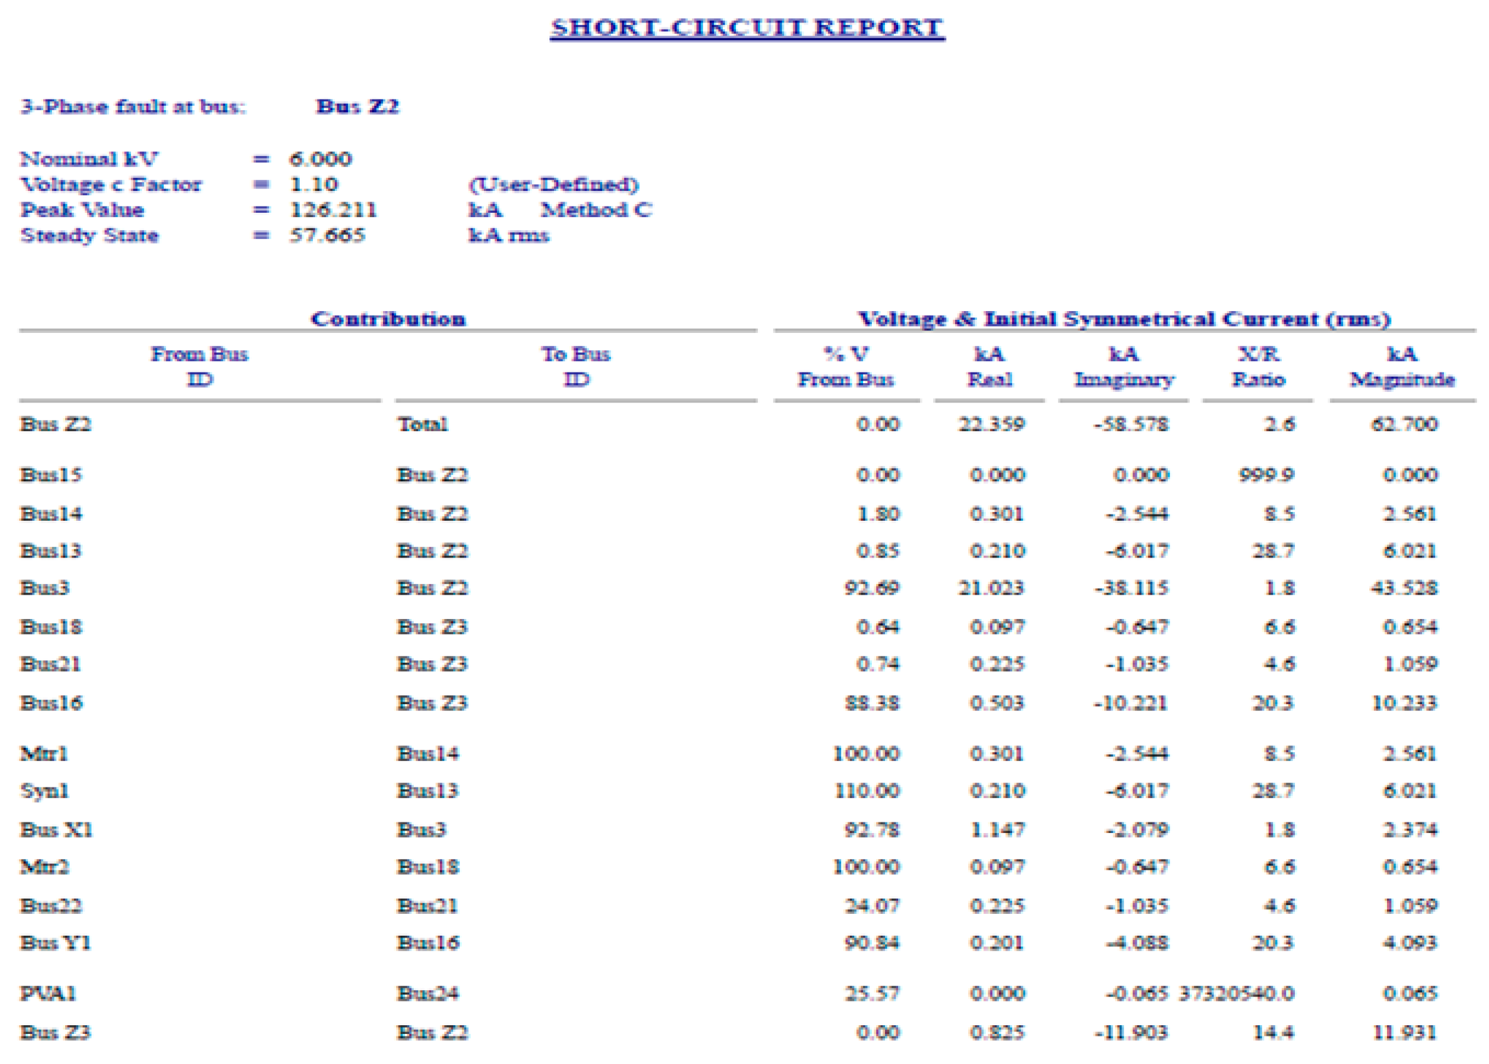Click the Bus16 percent voltage 88.38

click(871, 703)
